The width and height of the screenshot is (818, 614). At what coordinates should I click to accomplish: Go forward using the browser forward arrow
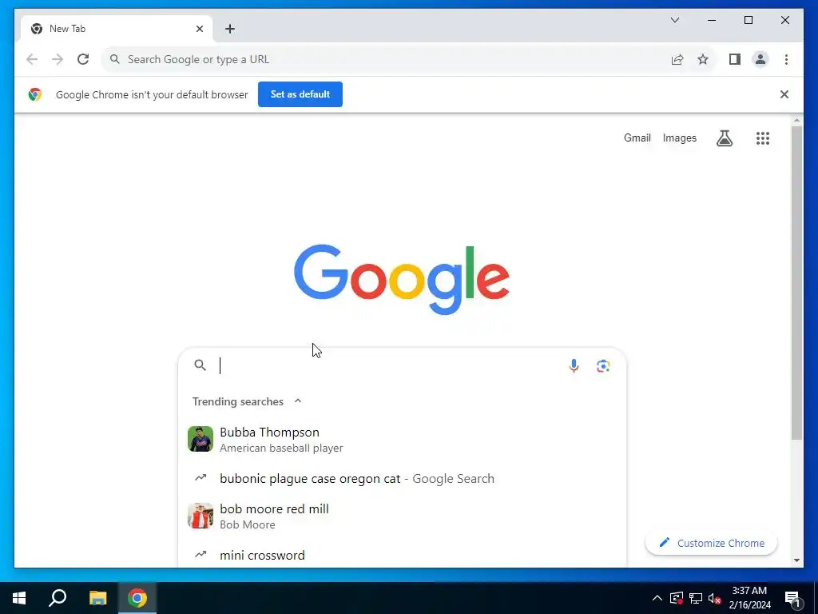click(x=58, y=59)
